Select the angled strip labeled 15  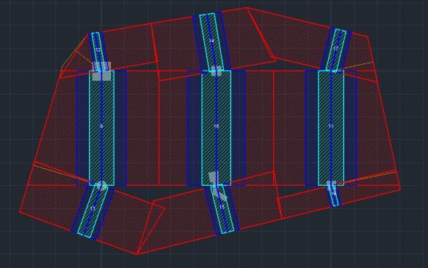point(222,209)
